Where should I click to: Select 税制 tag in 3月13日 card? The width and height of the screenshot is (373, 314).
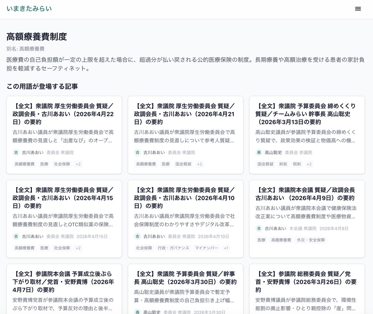(297, 164)
